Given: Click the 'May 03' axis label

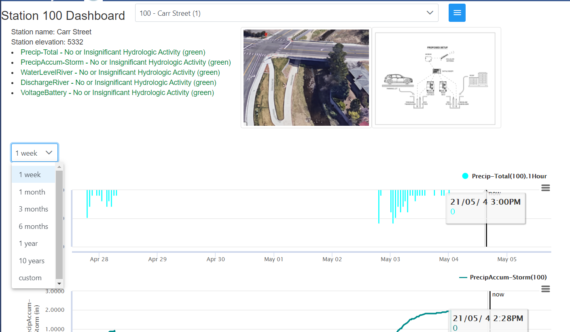Looking at the screenshot, I should point(390,259).
